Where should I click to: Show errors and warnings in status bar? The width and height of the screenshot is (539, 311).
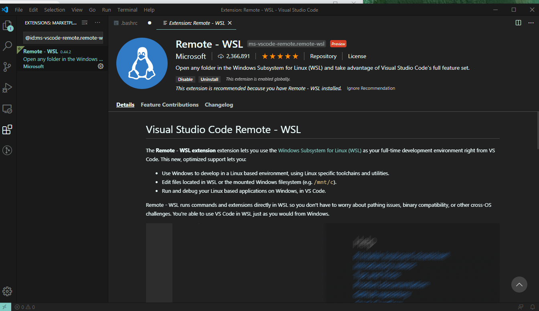point(25,307)
